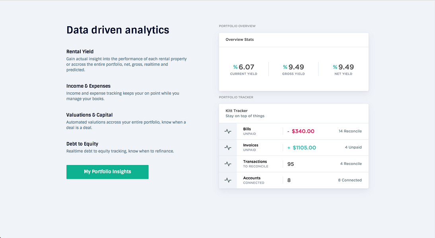435x238 pixels.
Task: Open the "4 Unpaid" invoices link
Action: tap(353, 147)
